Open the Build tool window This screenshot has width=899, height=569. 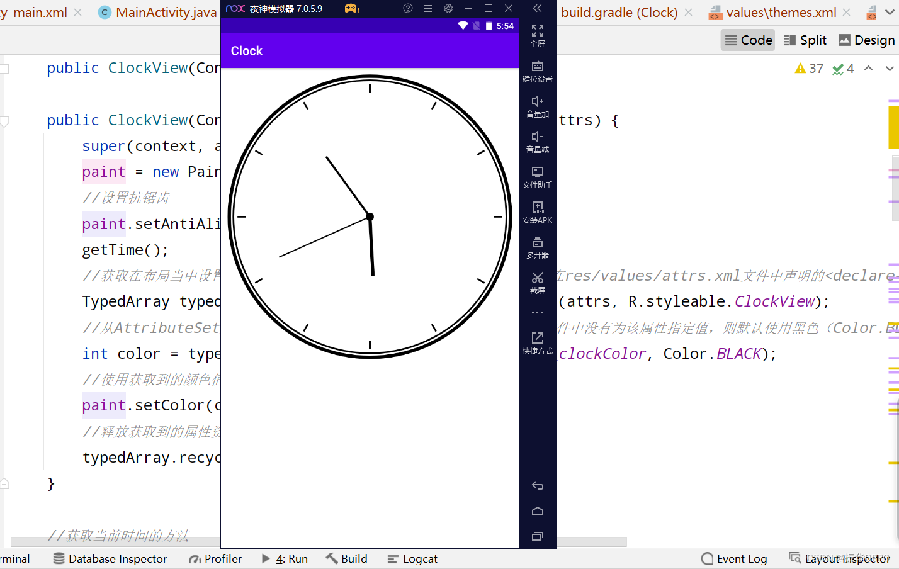pyautogui.click(x=346, y=559)
